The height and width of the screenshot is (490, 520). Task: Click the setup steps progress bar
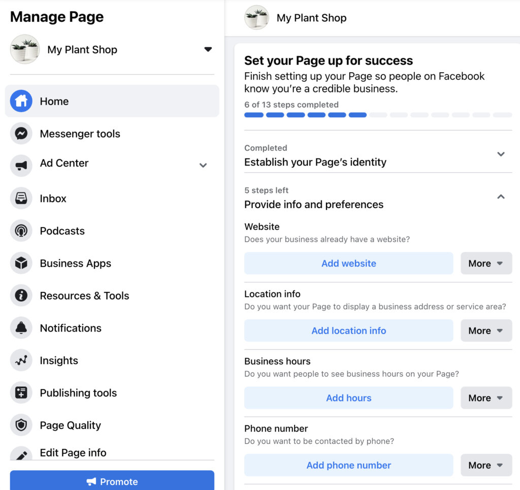click(x=378, y=115)
